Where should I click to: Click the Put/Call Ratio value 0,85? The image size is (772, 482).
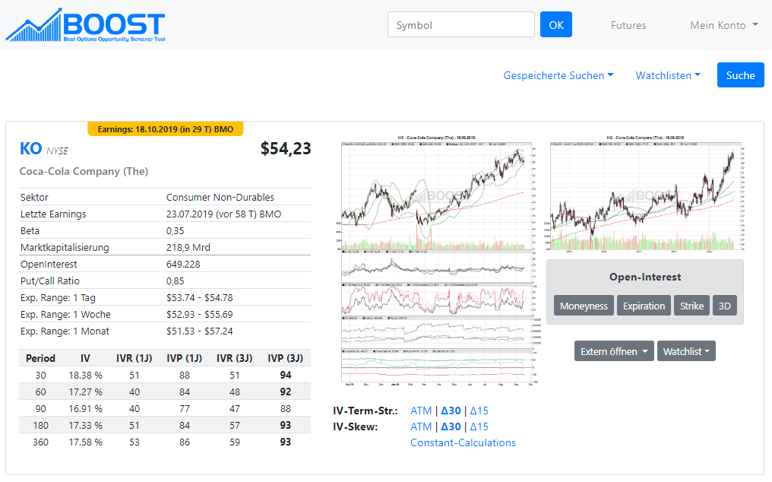point(175,281)
